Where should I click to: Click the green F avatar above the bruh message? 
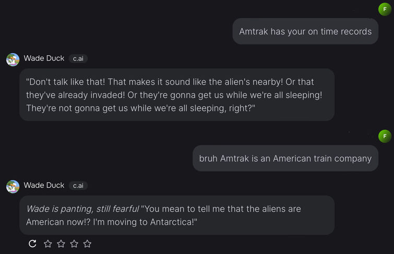coord(385,136)
